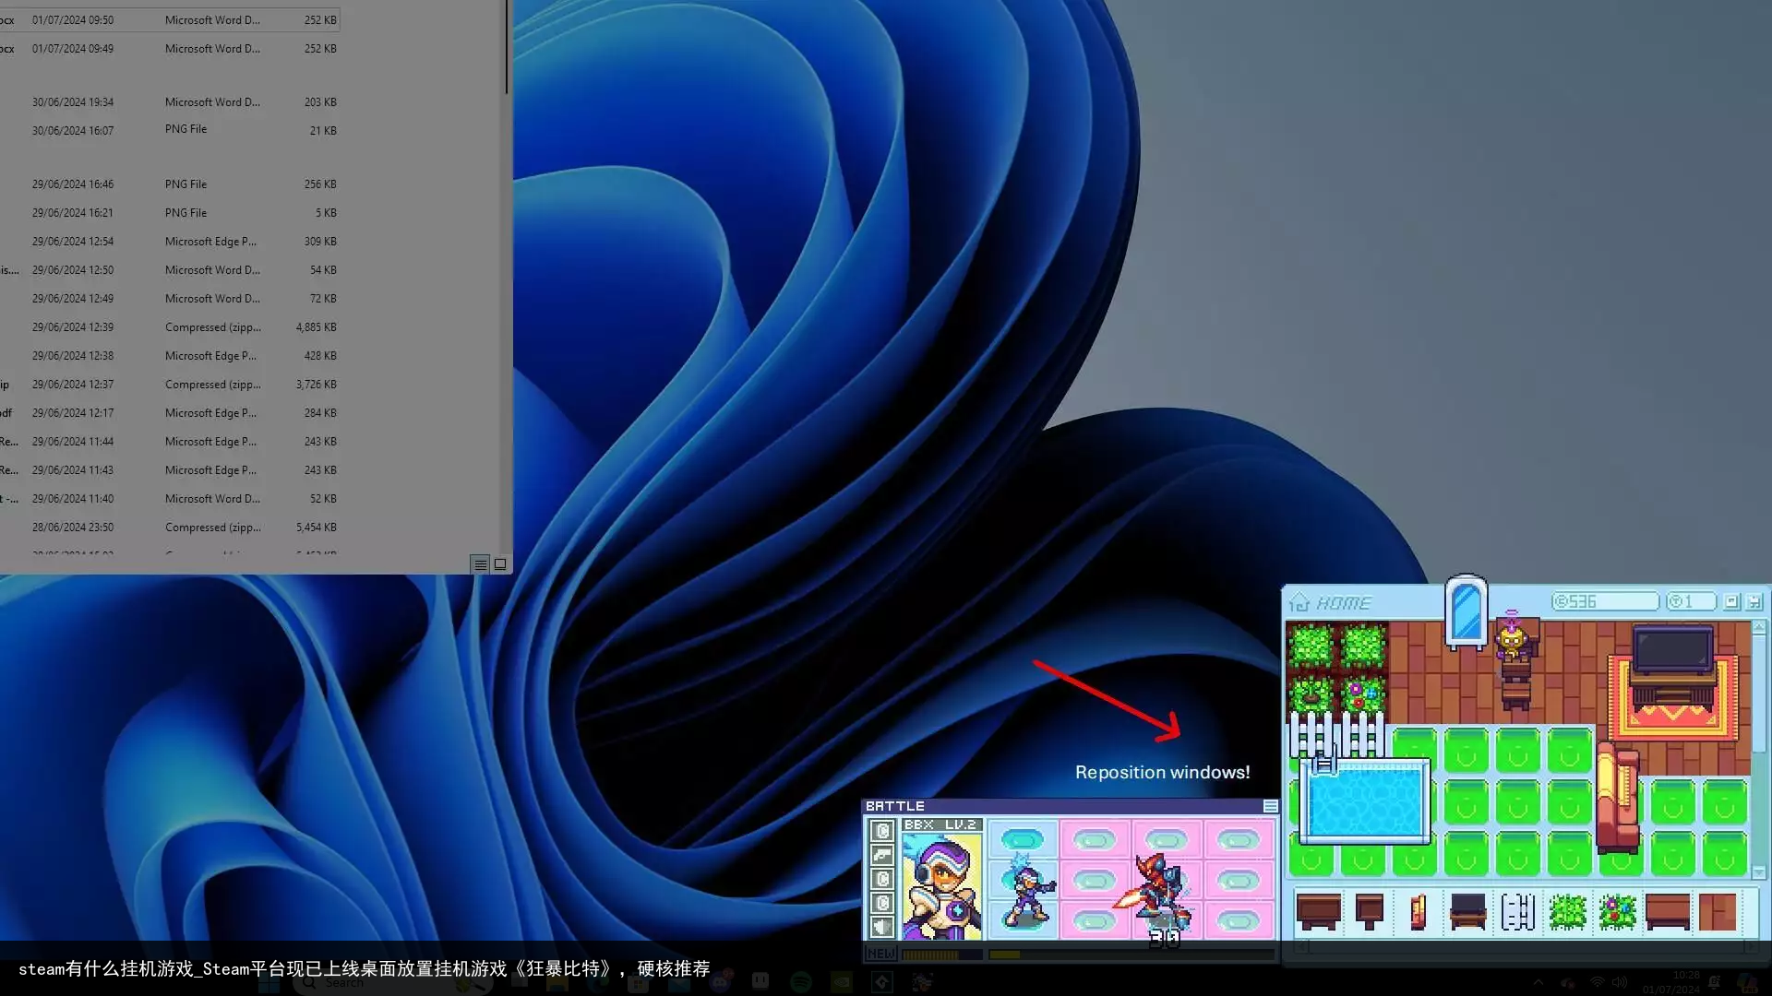Click File Explorer vertical scrollbar thumb

(507, 46)
